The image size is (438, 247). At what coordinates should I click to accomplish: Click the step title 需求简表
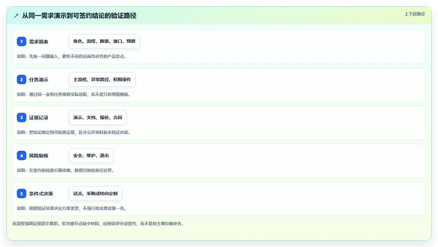click(39, 41)
